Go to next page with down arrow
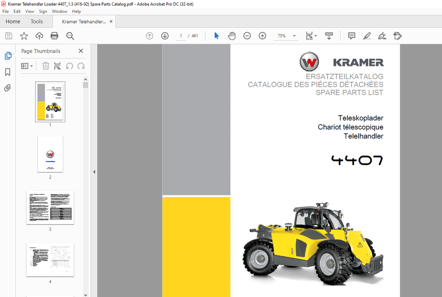 [x=165, y=36]
